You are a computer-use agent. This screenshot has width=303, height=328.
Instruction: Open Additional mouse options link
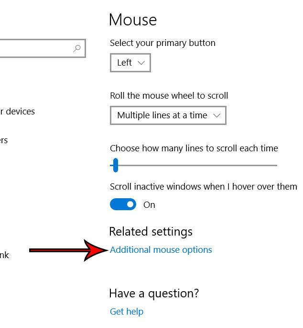pos(161,250)
